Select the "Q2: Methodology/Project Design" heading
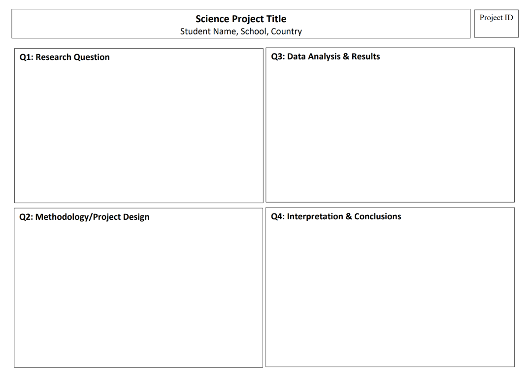The image size is (532, 384). [84, 217]
